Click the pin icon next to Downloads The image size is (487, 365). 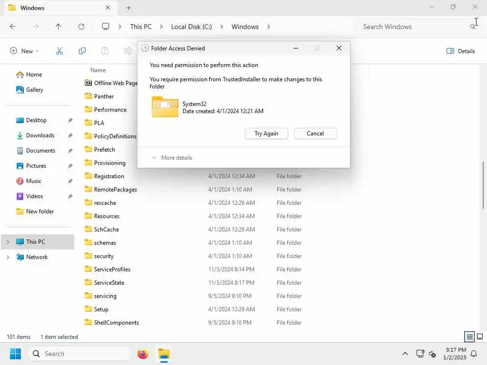point(70,135)
